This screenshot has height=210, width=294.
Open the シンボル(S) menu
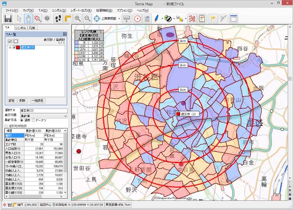[x=59, y=10]
